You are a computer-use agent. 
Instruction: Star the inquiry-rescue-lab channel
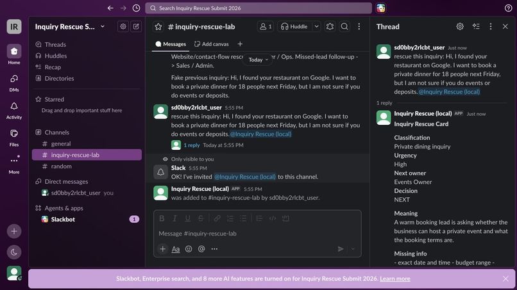[158, 27]
